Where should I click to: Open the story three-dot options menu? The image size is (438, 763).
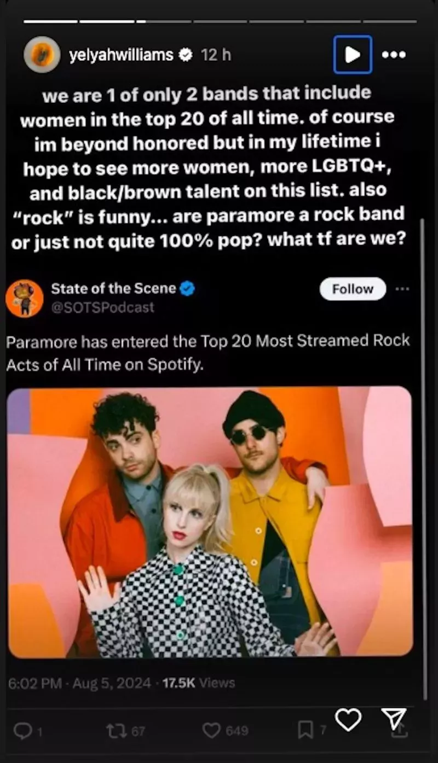point(394,55)
